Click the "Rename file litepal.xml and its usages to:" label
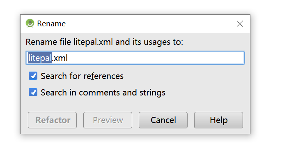The image size is (282, 165). pyautogui.click(x=104, y=42)
